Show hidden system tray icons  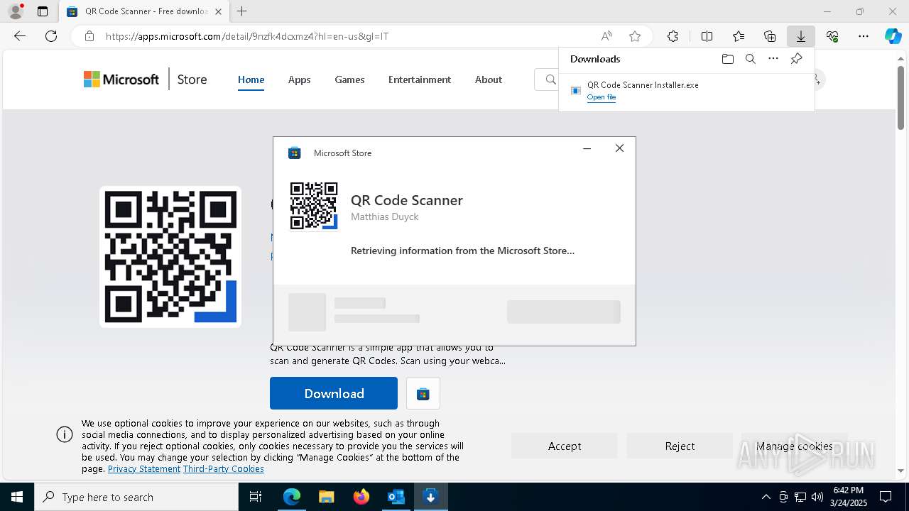[x=766, y=497]
